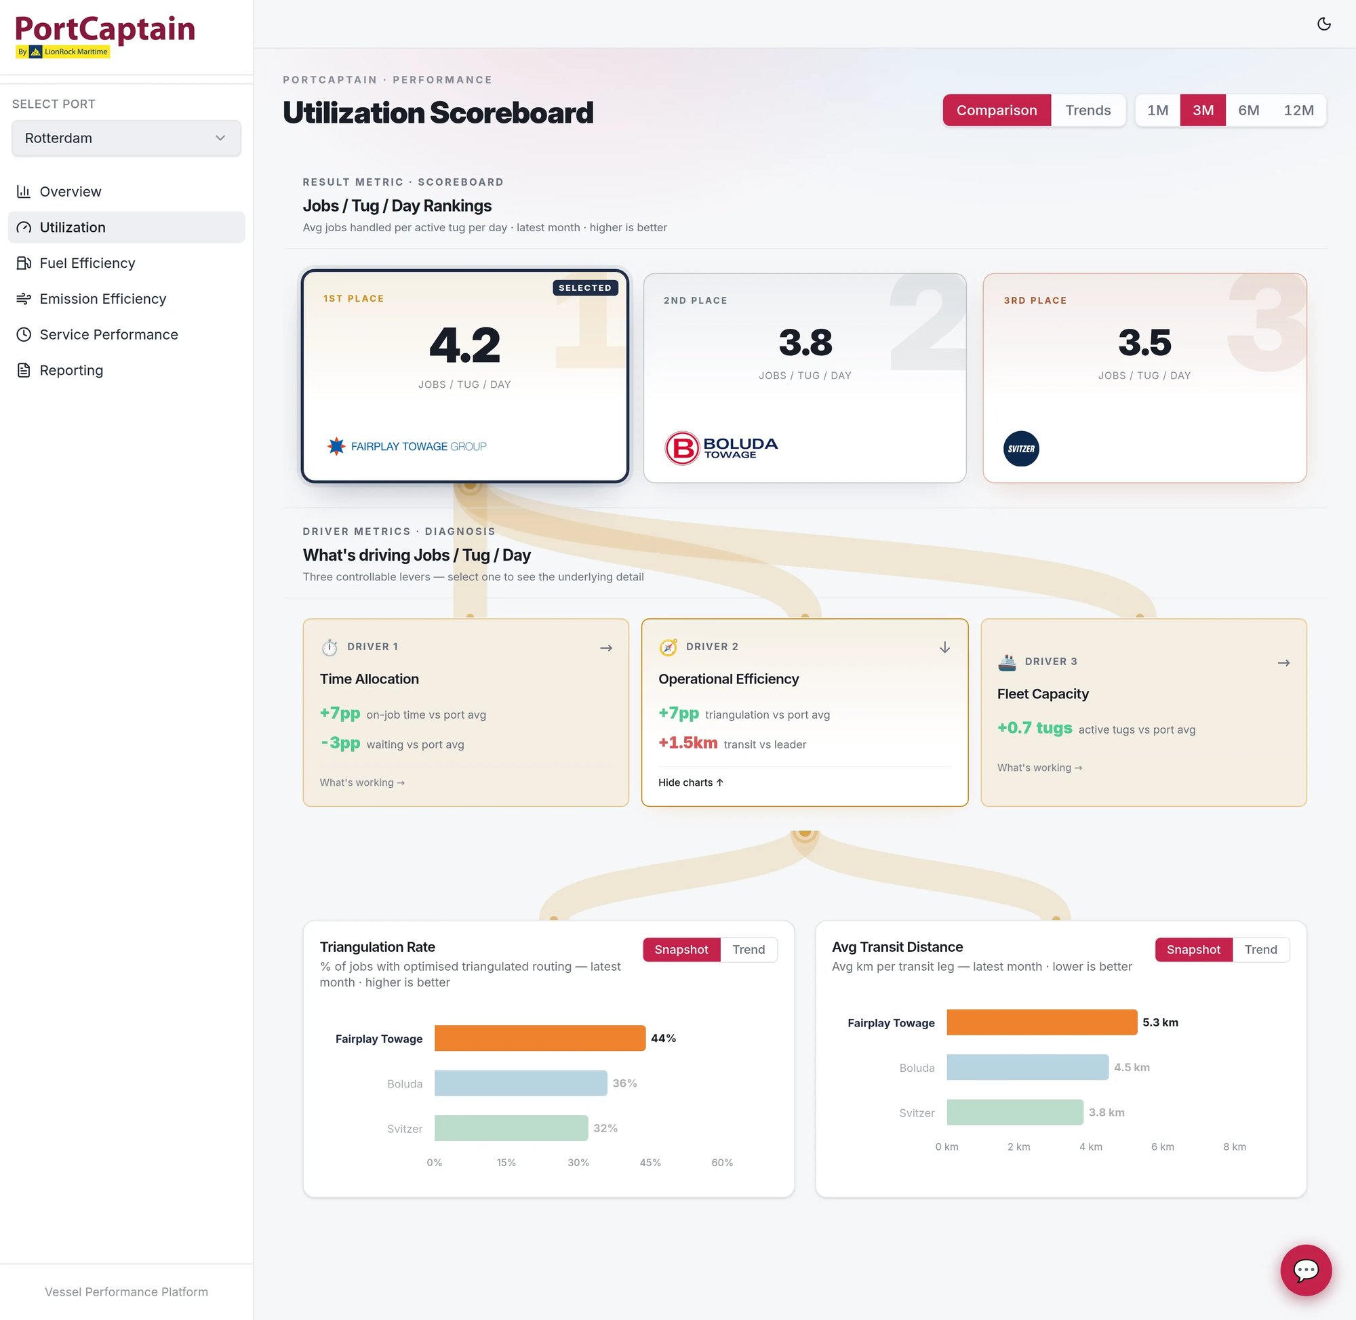Screen dimensions: 1356x1320
Task: Select Trend for Triangulation Rate
Action: pos(748,949)
